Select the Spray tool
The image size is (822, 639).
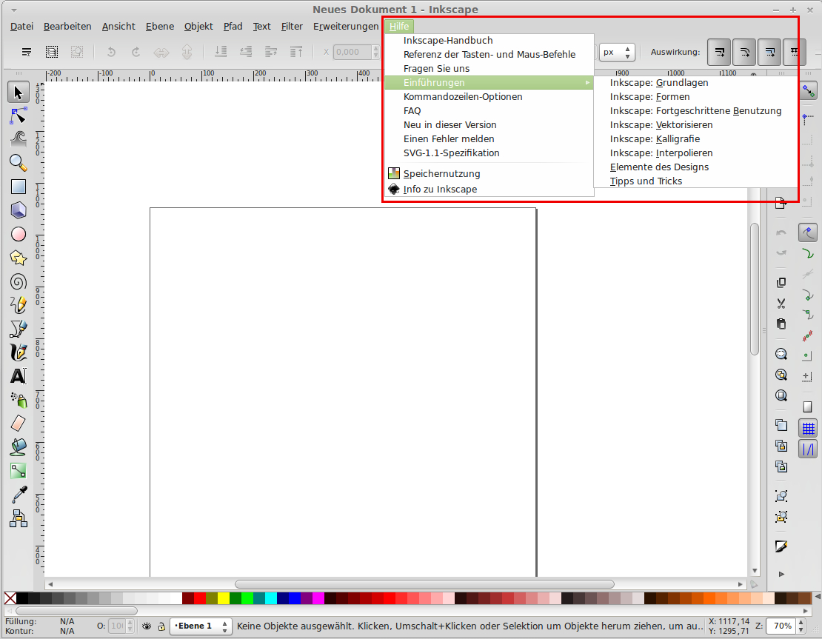(19, 400)
